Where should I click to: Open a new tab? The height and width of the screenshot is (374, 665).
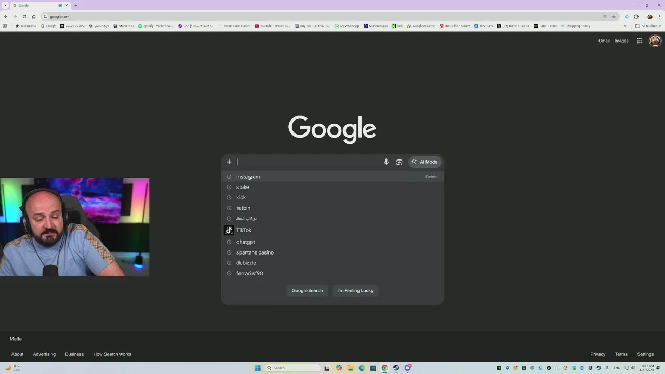(x=76, y=5)
